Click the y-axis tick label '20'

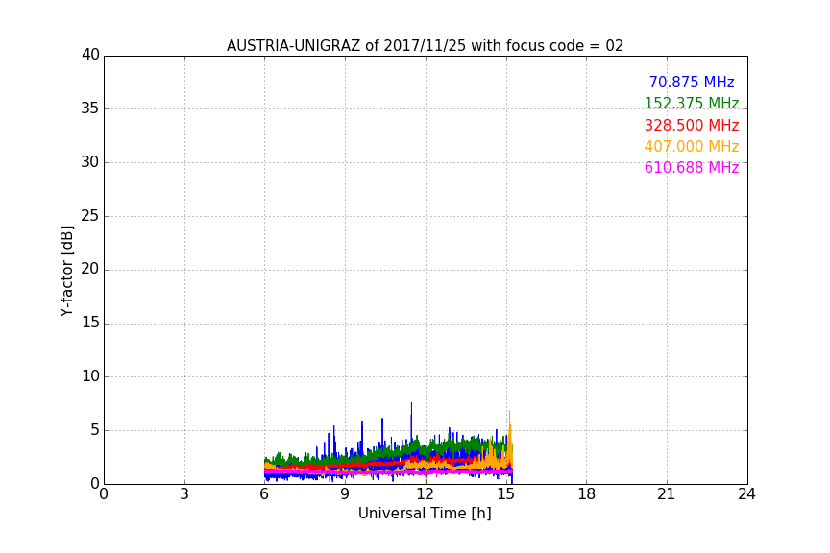point(90,269)
